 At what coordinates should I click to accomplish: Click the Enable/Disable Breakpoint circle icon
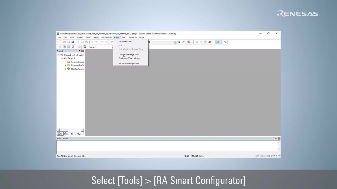pos(201,42)
